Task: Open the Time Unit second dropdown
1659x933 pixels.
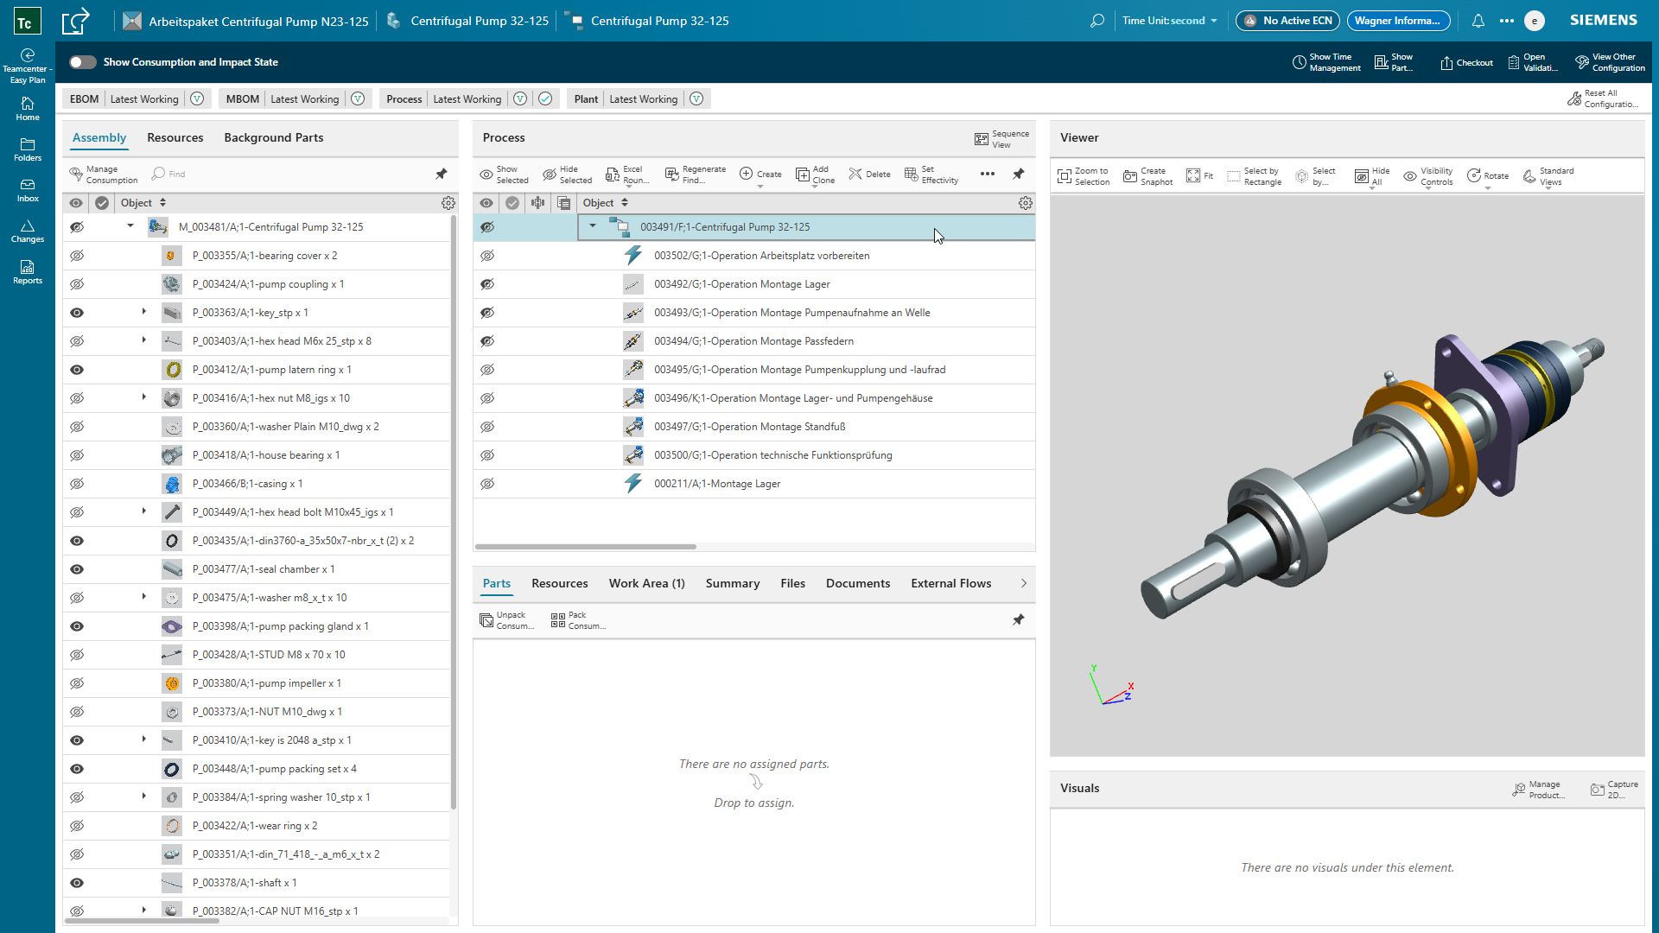Action: [x=1170, y=21]
